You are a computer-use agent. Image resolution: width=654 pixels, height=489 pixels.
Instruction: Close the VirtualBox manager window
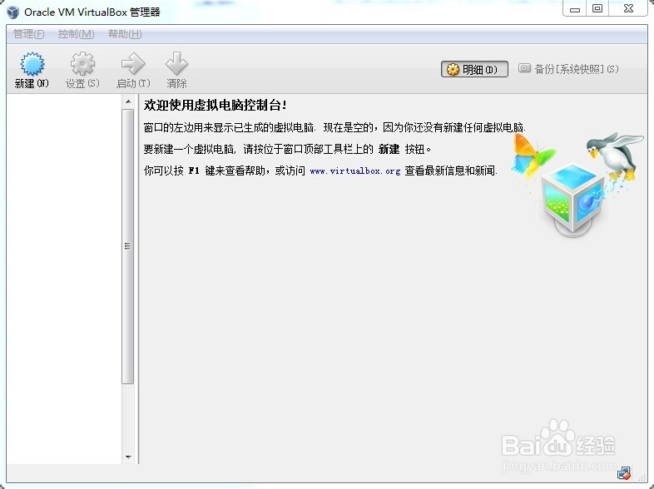(628, 8)
